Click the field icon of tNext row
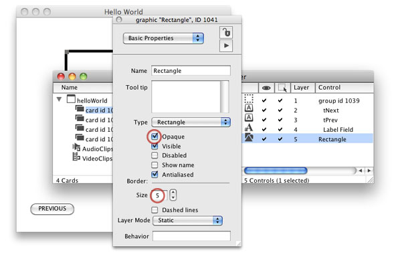This screenshot has height=257, width=394. click(249, 108)
